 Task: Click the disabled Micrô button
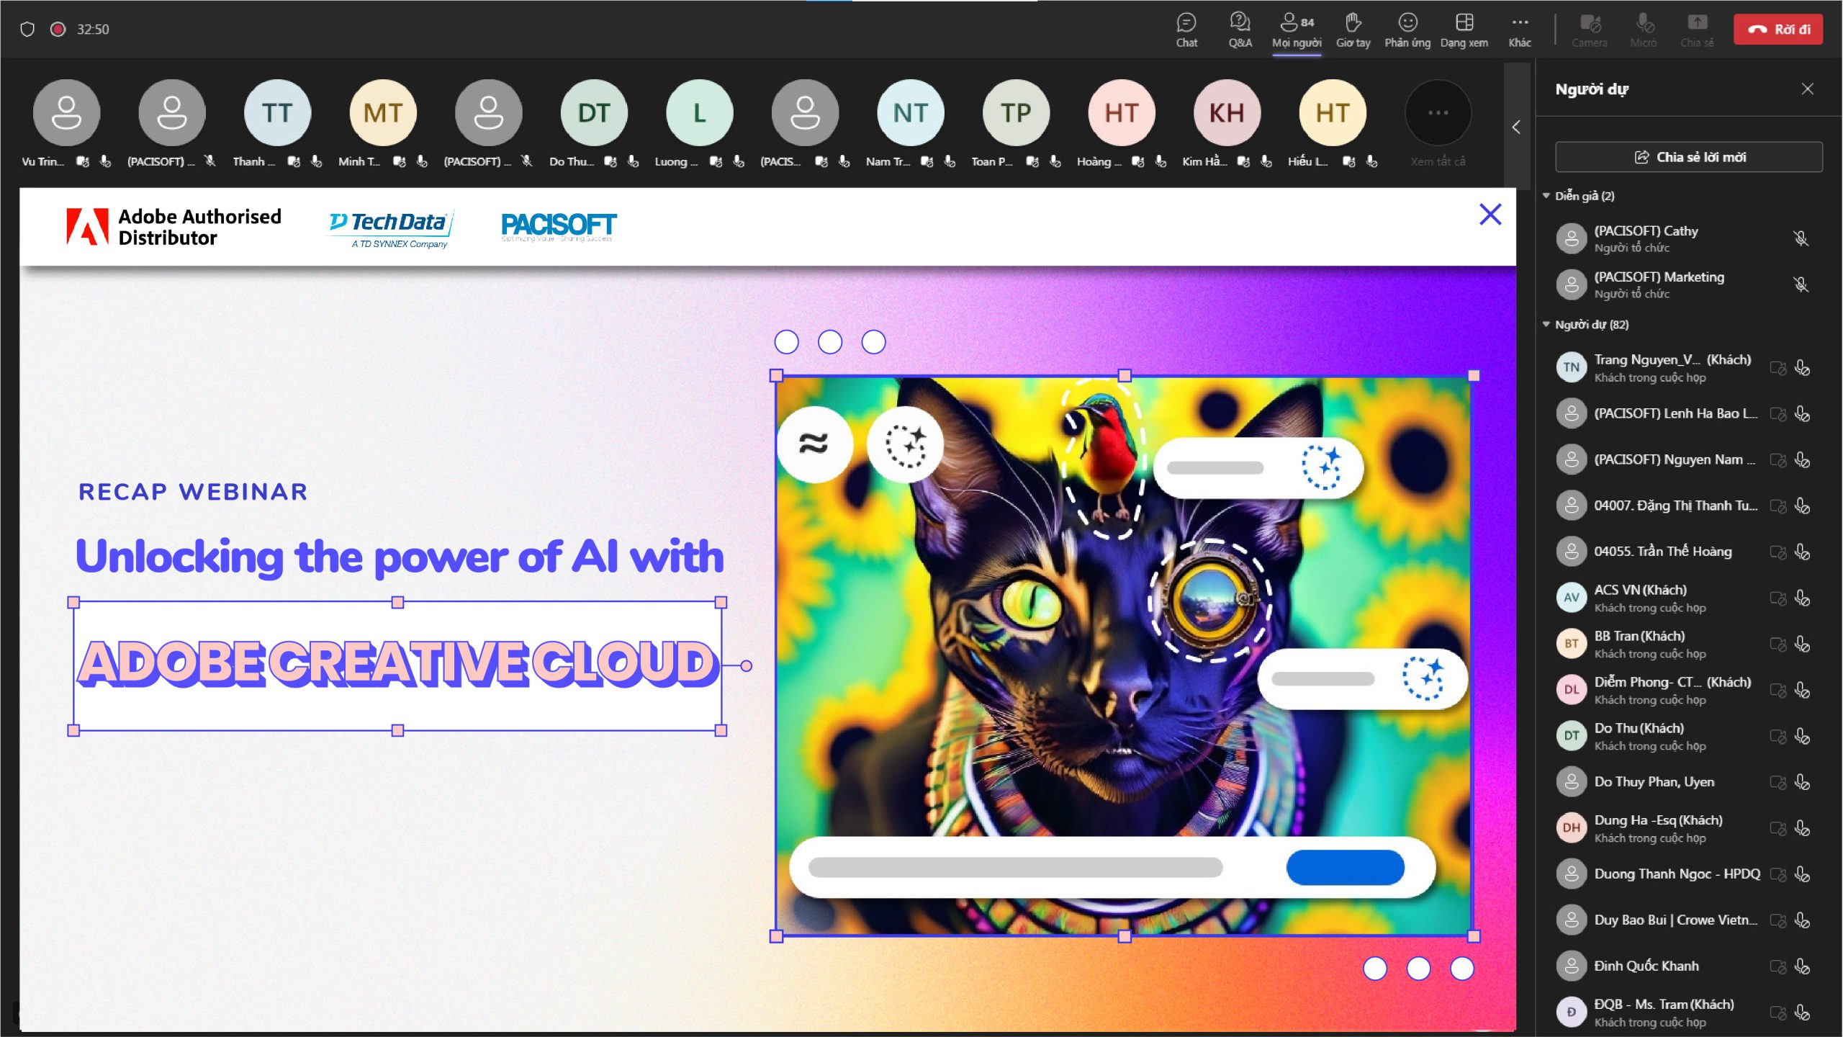pos(1644,30)
